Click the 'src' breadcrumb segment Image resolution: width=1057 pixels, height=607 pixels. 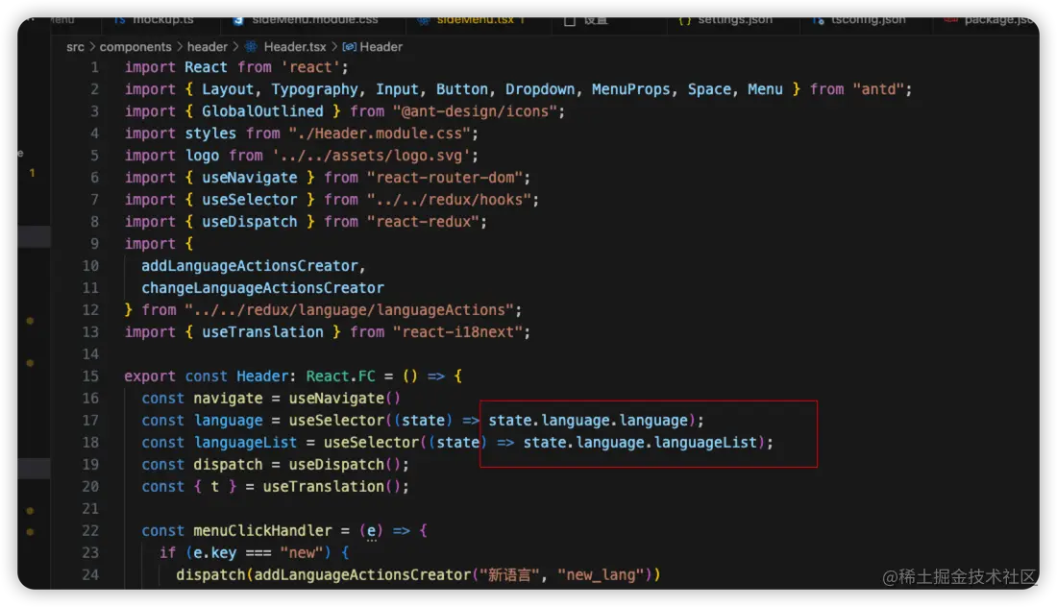point(75,46)
